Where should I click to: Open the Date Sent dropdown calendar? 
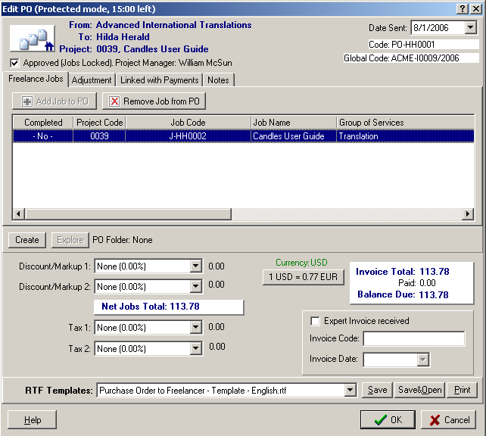coord(470,28)
